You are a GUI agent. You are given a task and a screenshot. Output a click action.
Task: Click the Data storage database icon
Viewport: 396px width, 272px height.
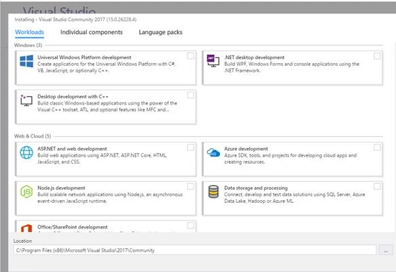(x=213, y=191)
